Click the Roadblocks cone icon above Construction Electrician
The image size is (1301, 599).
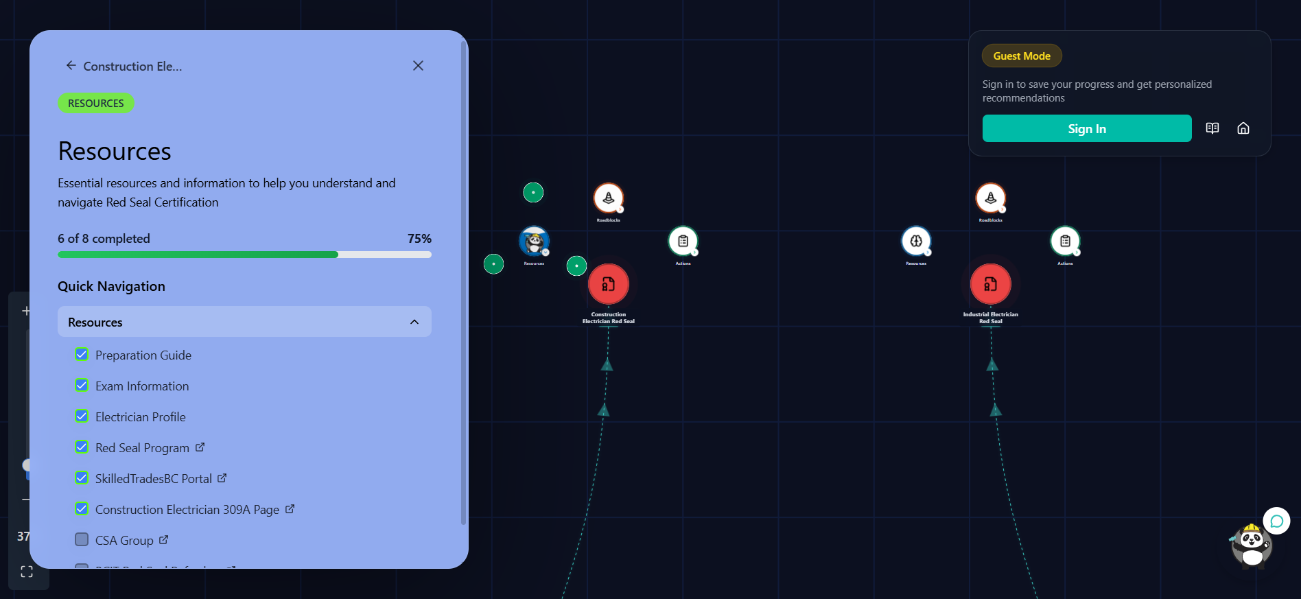point(608,198)
